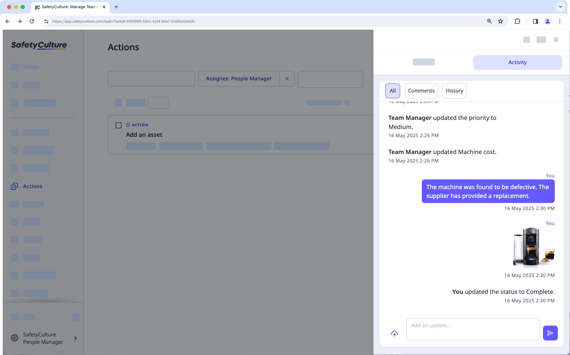Select the All activity filter tab
Image resolution: width=570 pixels, height=355 pixels.
393,91
